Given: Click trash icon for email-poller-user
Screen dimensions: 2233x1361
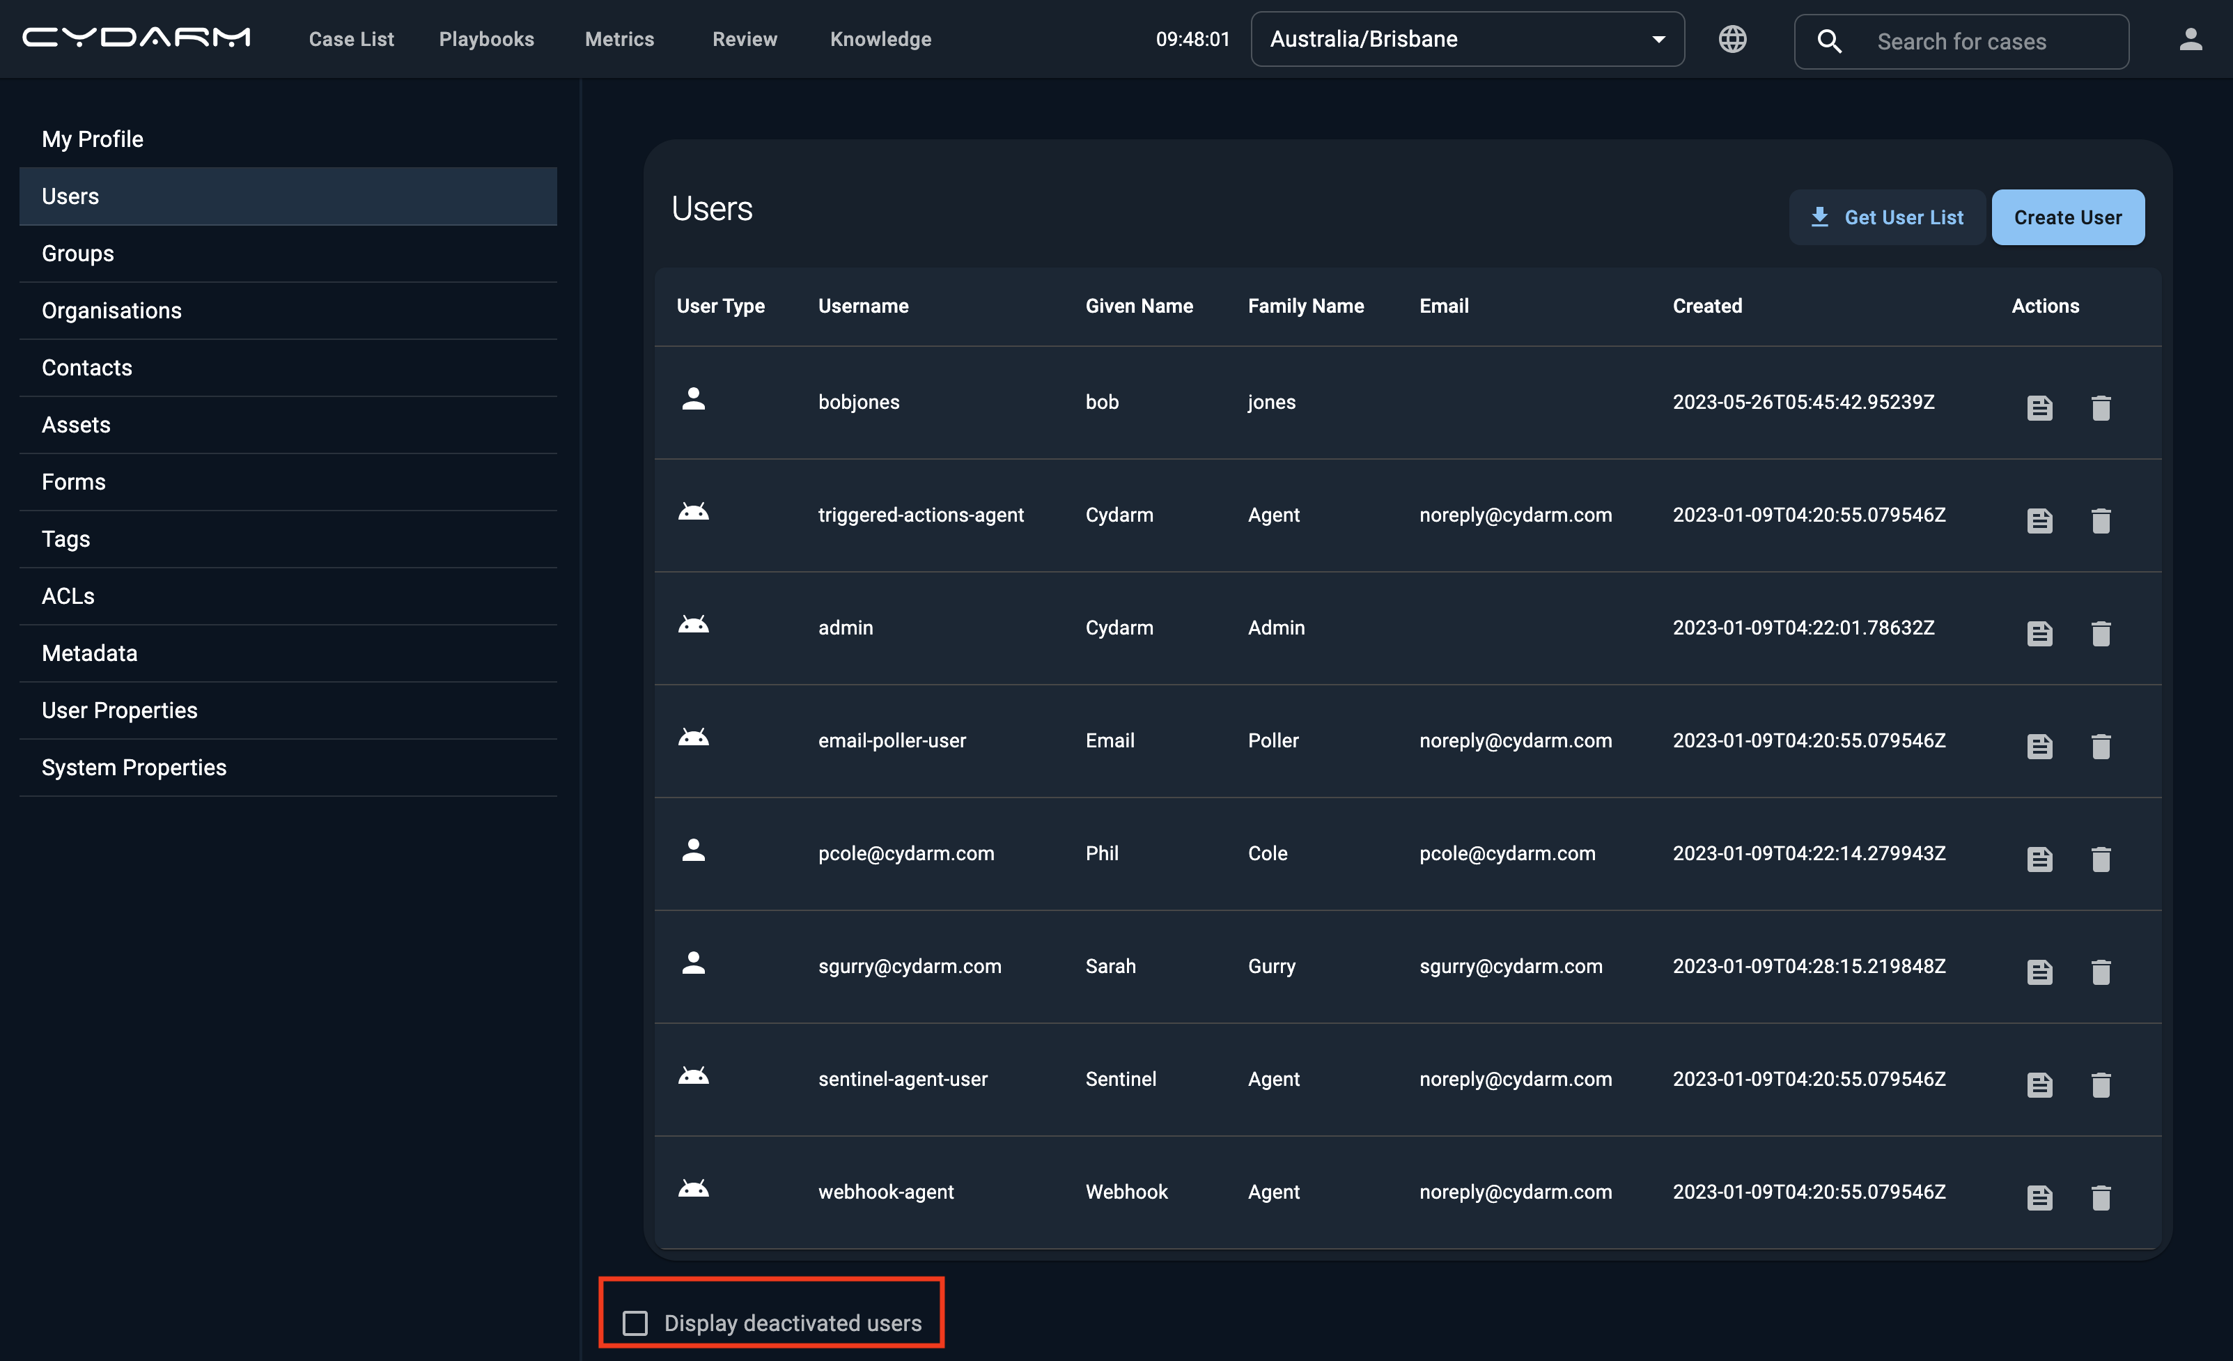Looking at the screenshot, I should tap(2101, 747).
